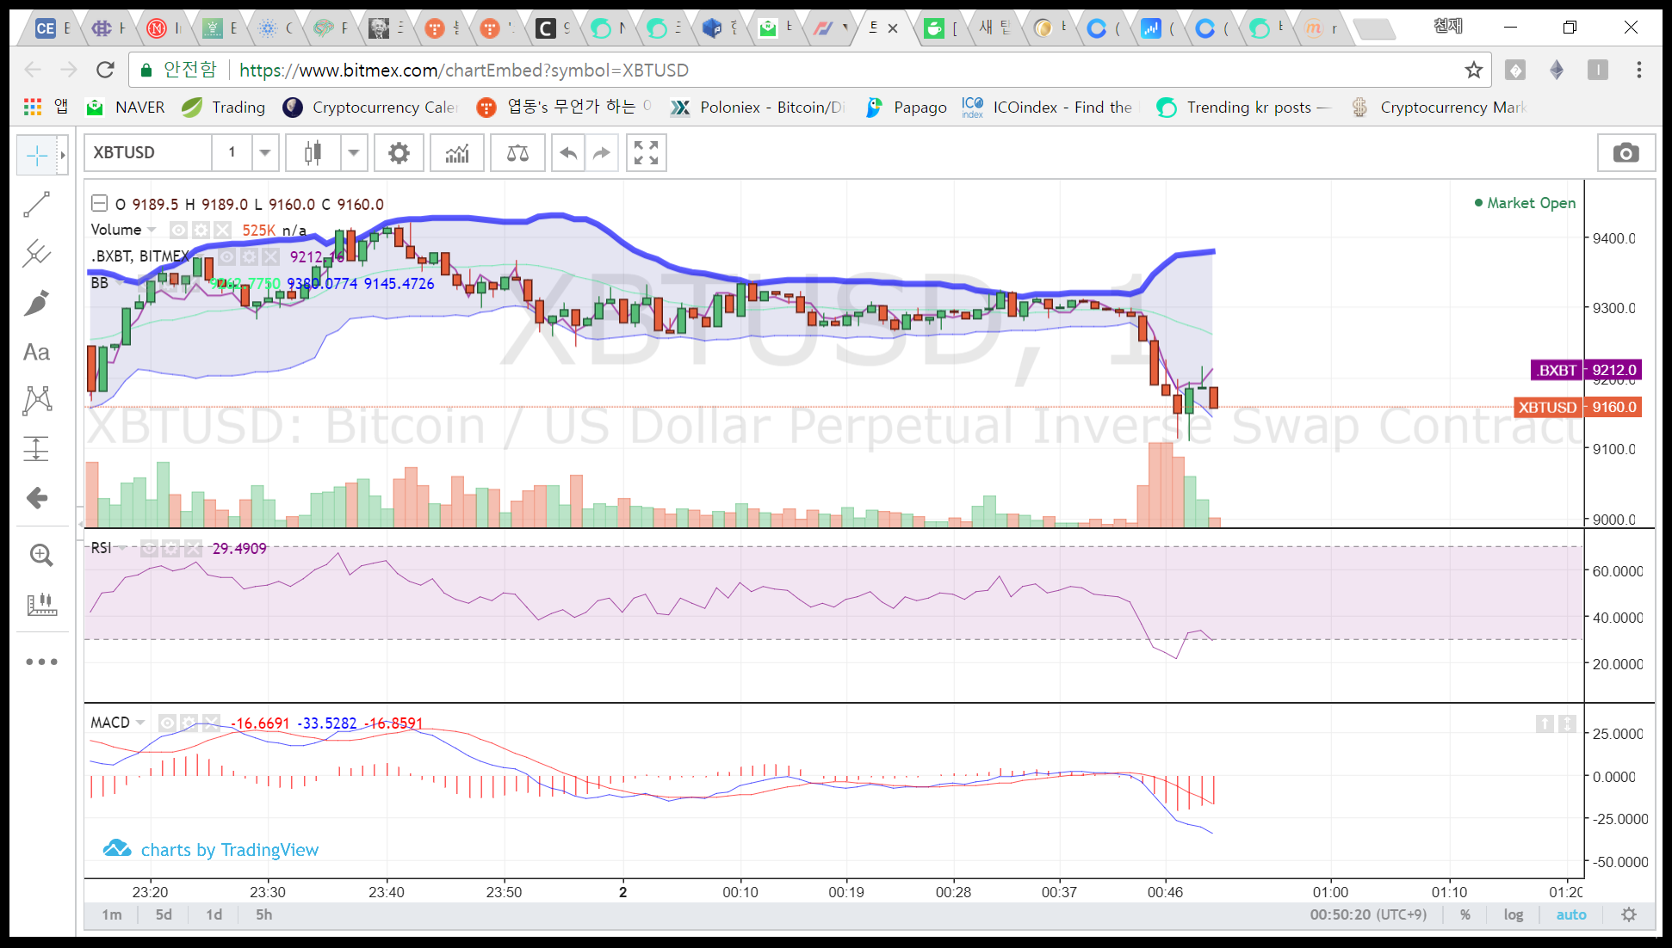Screen dimensions: 1672x948
Task: Toggle fullscreen chart mode
Action: [x=646, y=153]
